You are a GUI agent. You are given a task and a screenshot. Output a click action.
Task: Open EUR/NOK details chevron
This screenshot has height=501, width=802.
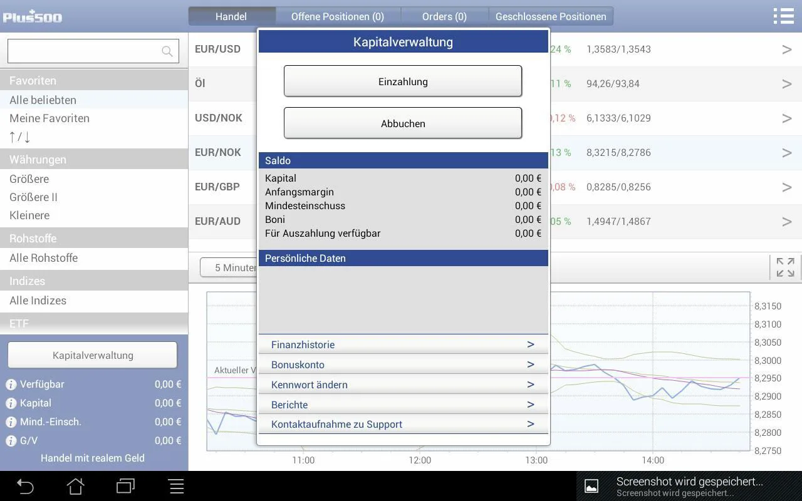pyautogui.click(x=787, y=153)
